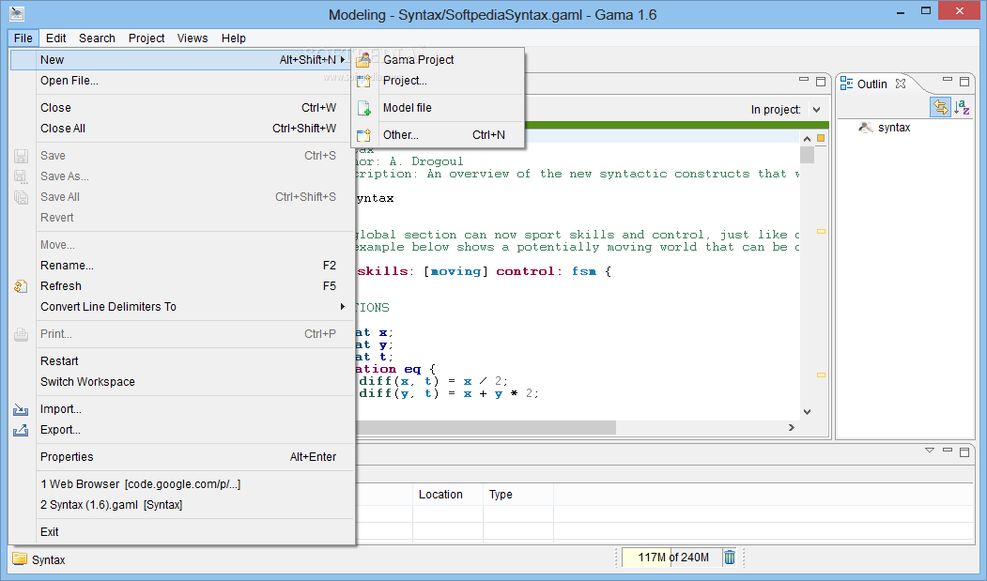Minimize the editor area

click(804, 80)
